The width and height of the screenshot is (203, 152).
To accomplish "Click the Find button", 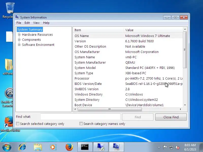I will pyautogui.click(x=138, y=117).
